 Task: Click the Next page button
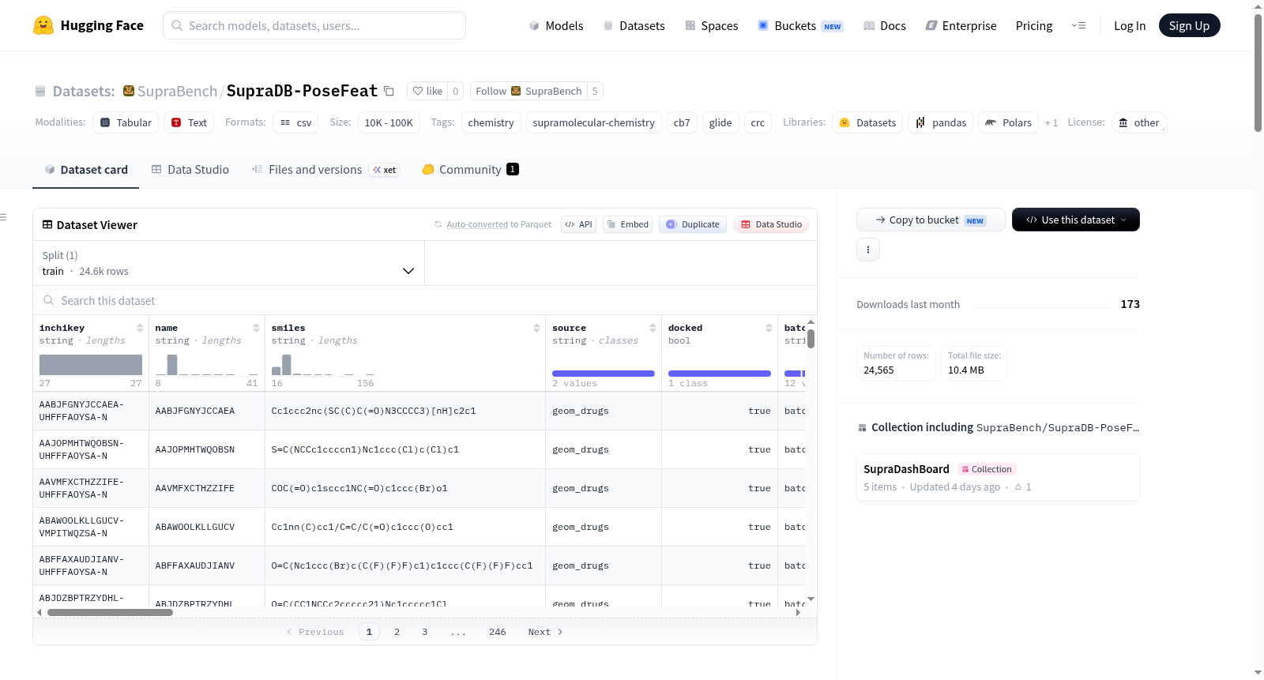[545, 632]
